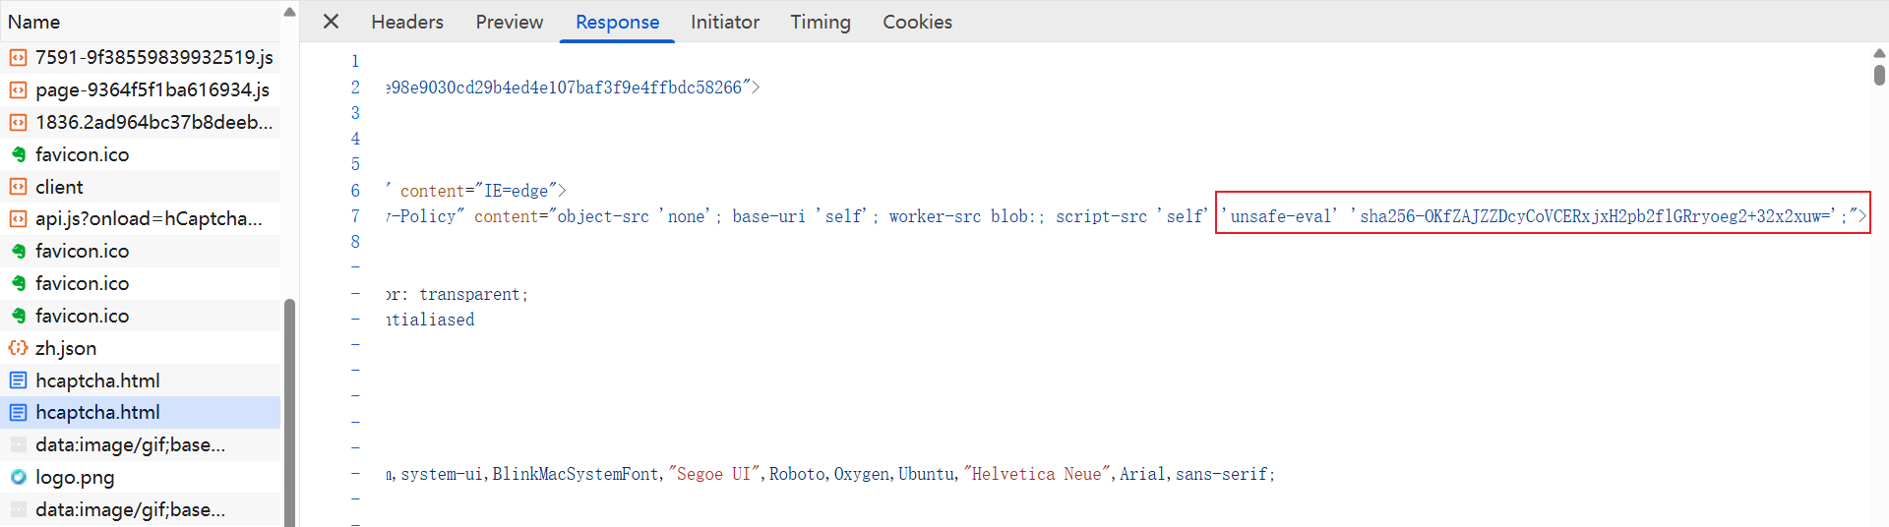Open the Timing tab

click(820, 22)
